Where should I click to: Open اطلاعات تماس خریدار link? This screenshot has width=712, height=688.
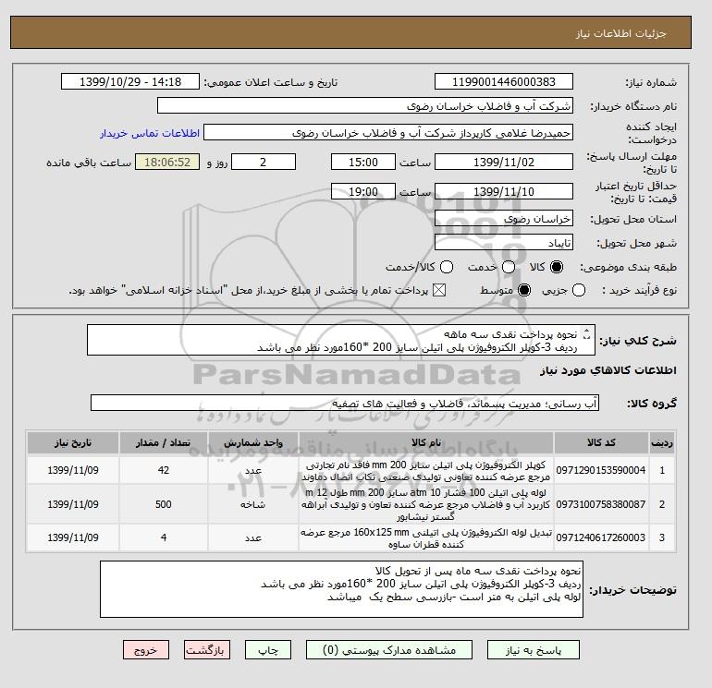tap(150, 133)
